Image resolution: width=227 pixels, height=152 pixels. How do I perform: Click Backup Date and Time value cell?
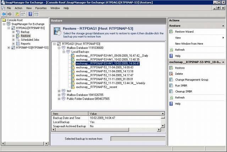124,118
